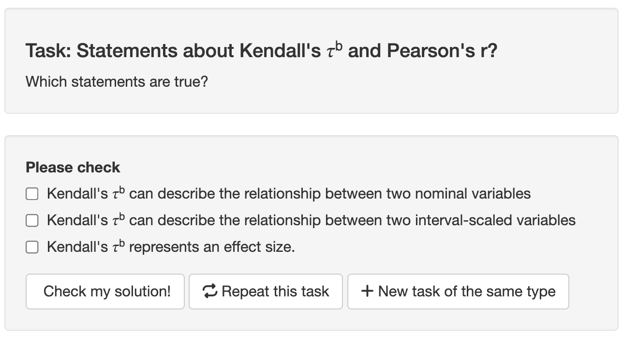Click the tau-b symbol in the task title

pos(334,50)
